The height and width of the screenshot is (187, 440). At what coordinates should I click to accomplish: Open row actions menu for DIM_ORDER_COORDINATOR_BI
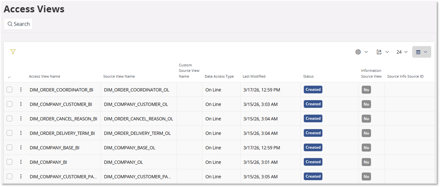click(x=21, y=90)
